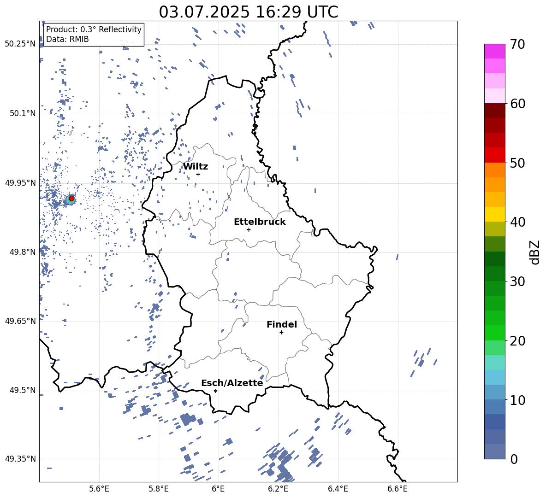
Task: Click the 6.6°E longitude label
Action: pos(398,489)
